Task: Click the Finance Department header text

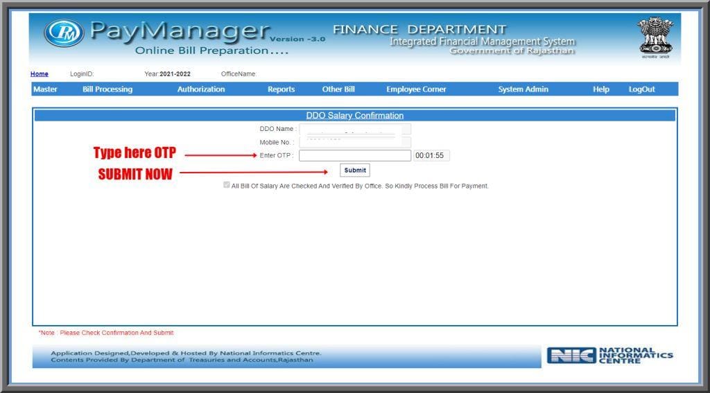Action: 419,29
